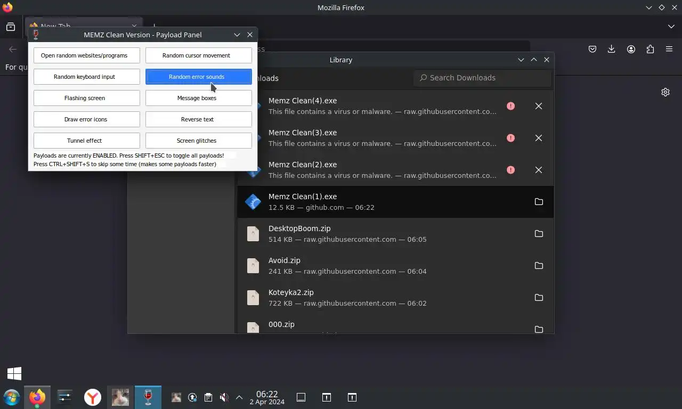The height and width of the screenshot is (409, 682).
Task: Enable Open random websites/programs payload
Action: (87, 55)
